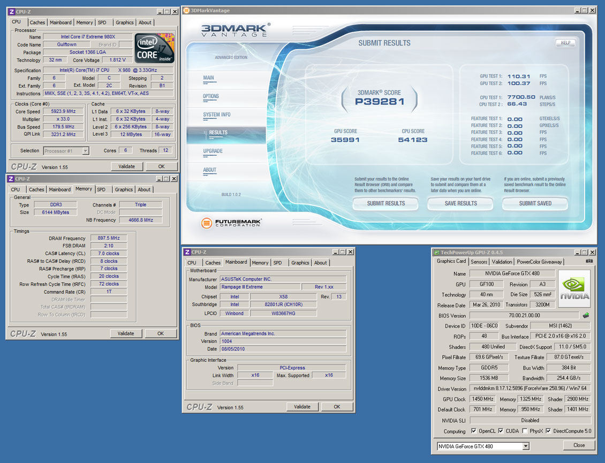This screenshot has height=463, width=605.
Task: Open the NVIDIA GeForce GTX 480 dropdown
Action: (x=526, y=446)
